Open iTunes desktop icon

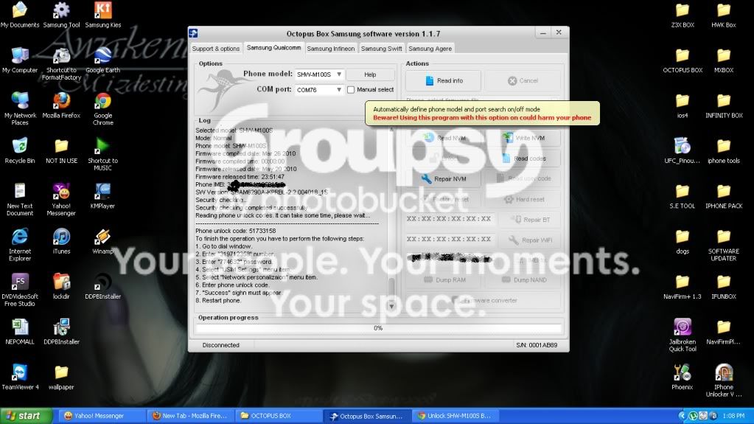tap(61, 240)
